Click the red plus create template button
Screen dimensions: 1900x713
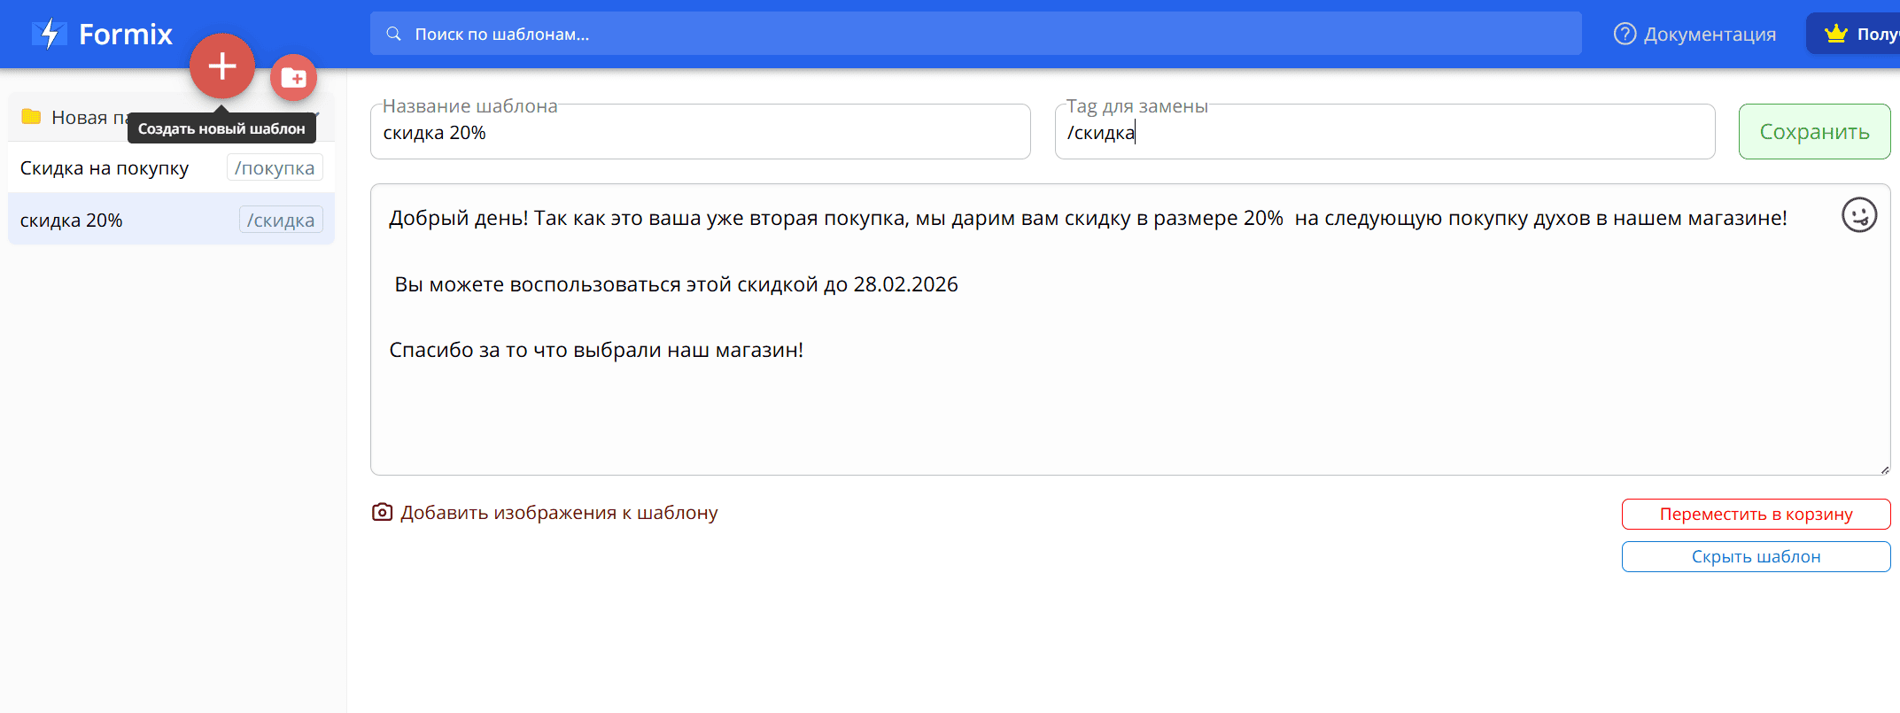click(221, 66)
